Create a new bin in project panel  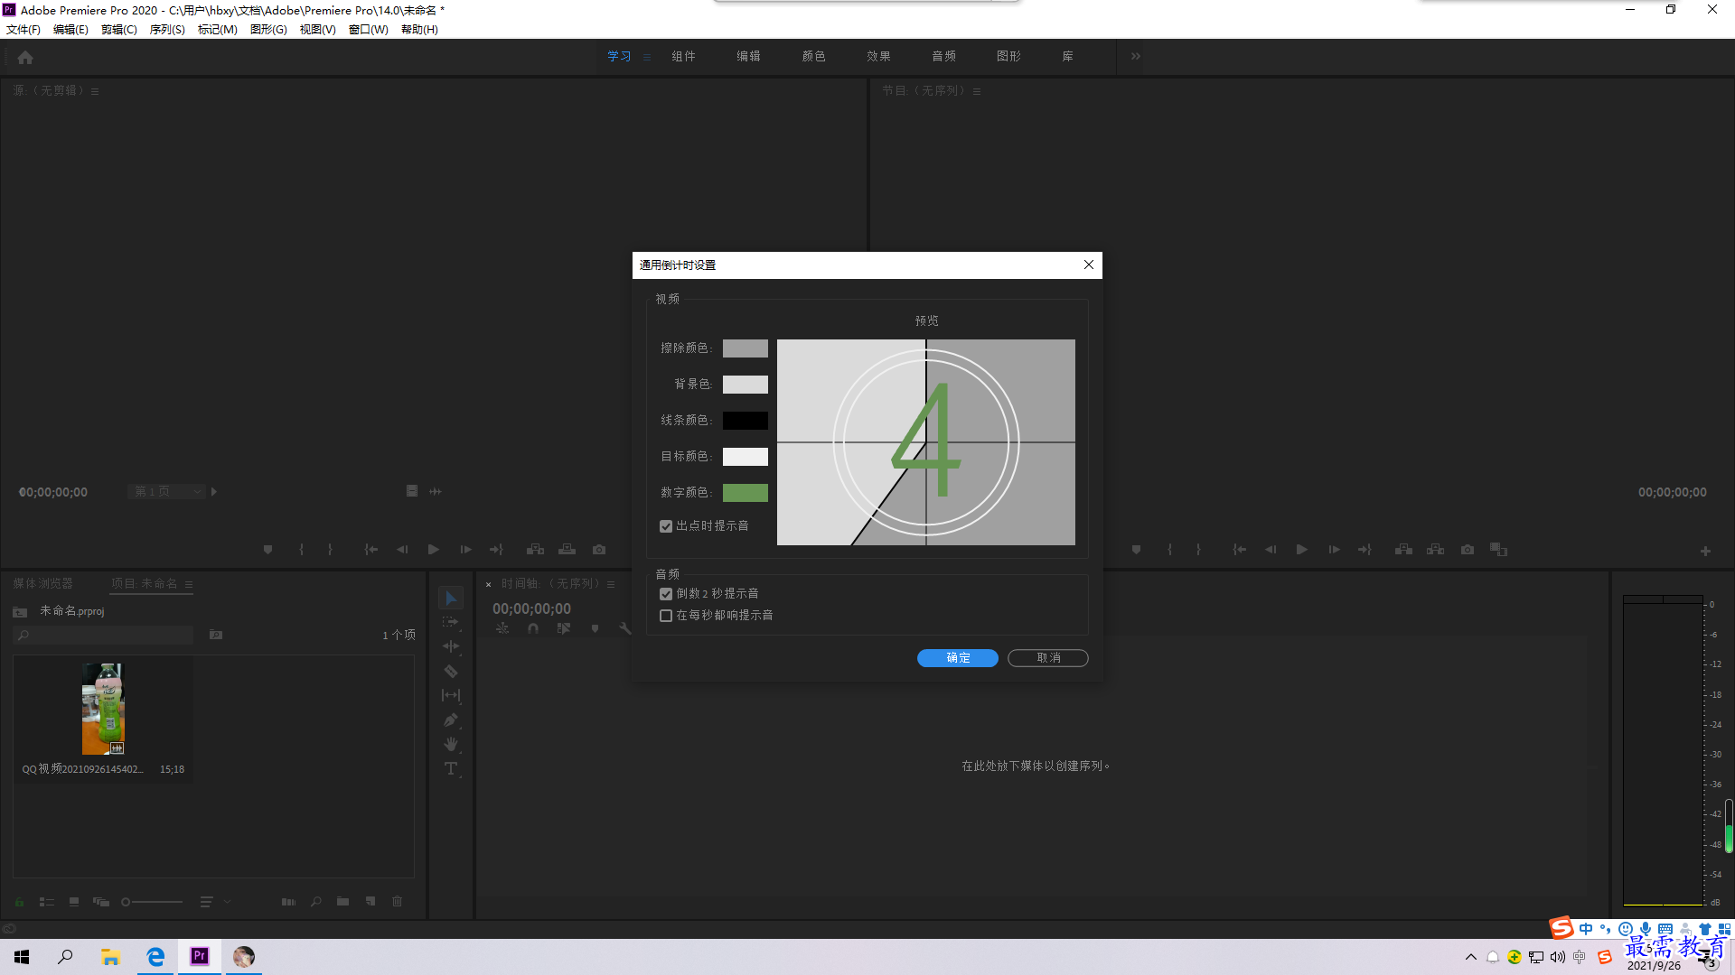tap(342, 902)
